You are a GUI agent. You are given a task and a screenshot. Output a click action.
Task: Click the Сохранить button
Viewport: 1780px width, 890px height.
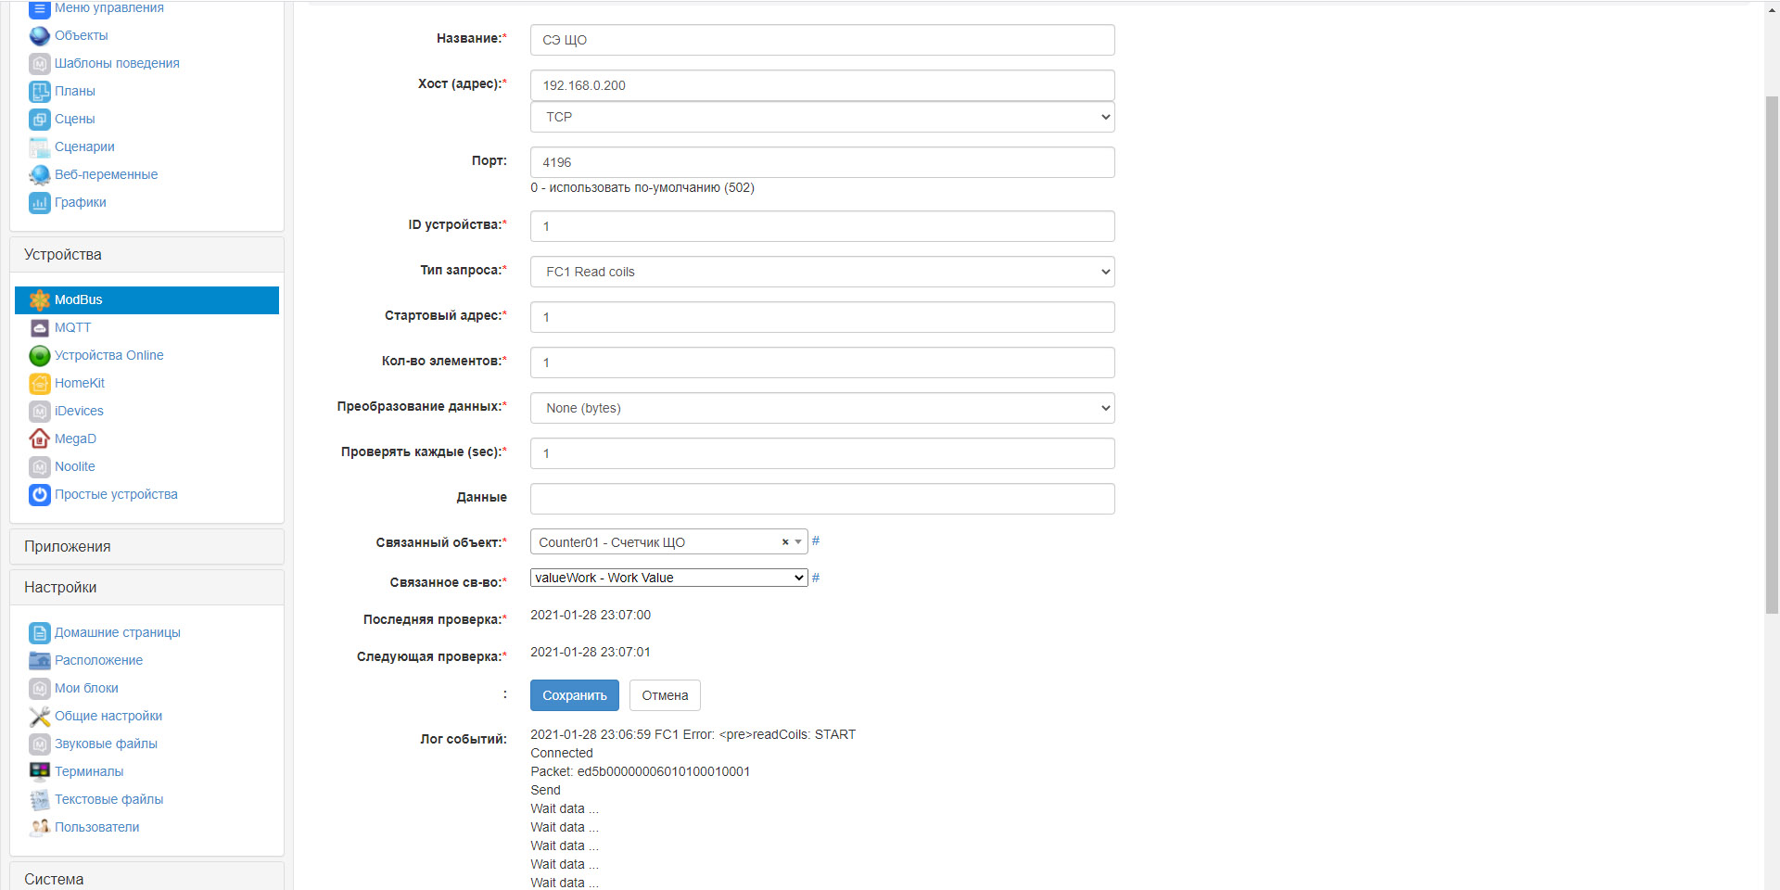tap(575, 695)
